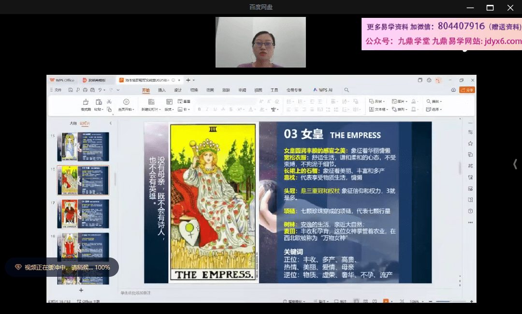This screenshot has width=522, height=314.
Task: Click the Undo arrow icon
Action: click(100, 90)
